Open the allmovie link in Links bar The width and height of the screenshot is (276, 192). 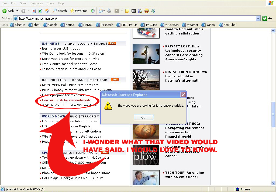tap(18, 25)
